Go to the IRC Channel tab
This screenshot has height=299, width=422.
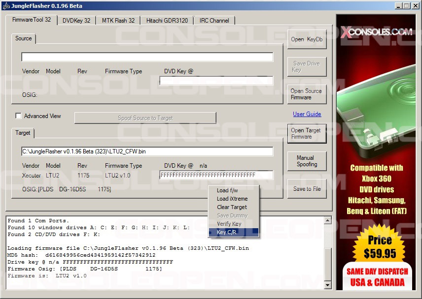click(x=214, y=21)
